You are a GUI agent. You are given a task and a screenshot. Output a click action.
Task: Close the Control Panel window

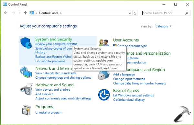(x=188, y=4)
